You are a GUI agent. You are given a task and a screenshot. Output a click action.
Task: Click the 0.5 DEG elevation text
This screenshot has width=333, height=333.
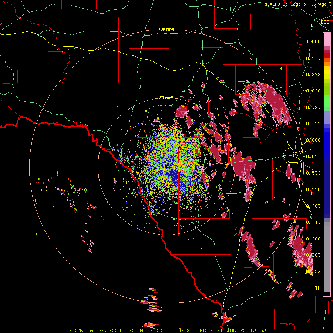[178, 330]
